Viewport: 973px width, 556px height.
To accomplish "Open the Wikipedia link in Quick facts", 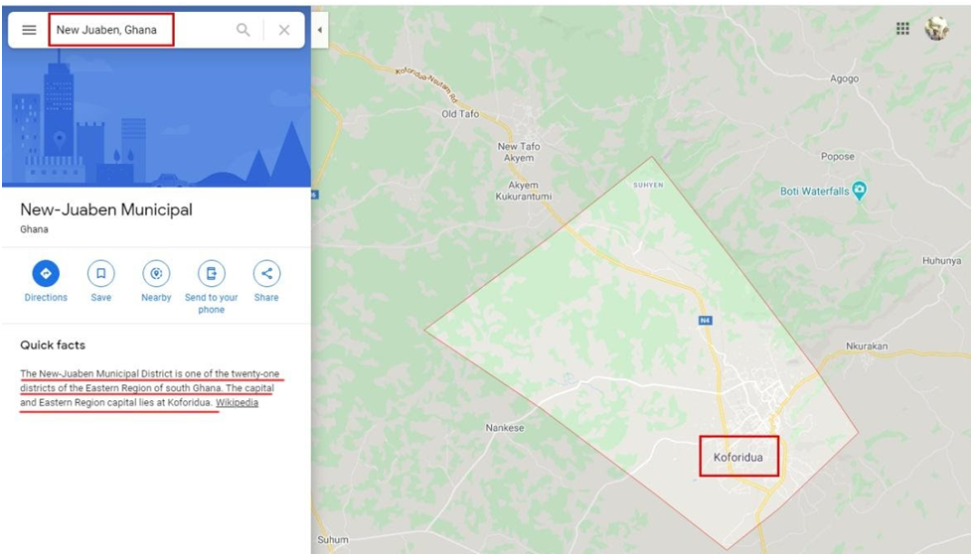I will pyautogui.click(x=238, y=402).
